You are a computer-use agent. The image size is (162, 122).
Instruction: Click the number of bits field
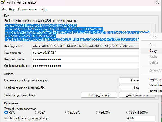(141, 118)
